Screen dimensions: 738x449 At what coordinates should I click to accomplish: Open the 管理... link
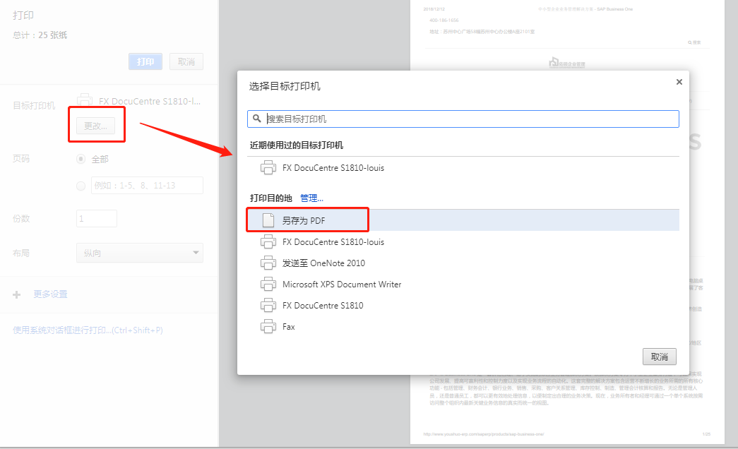tap(311, 198)
